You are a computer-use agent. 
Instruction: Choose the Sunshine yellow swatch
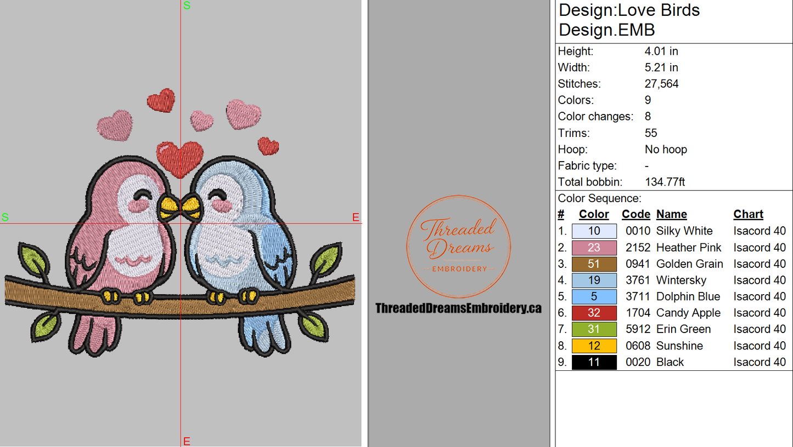(x=594, y=346)
